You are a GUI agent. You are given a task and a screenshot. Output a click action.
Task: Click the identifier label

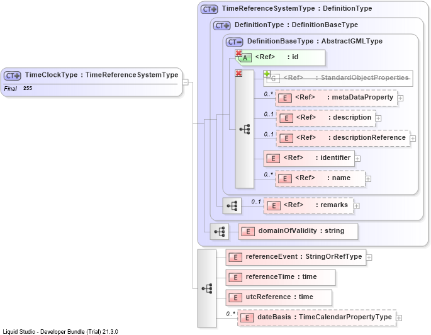click(x=335, y=157)
